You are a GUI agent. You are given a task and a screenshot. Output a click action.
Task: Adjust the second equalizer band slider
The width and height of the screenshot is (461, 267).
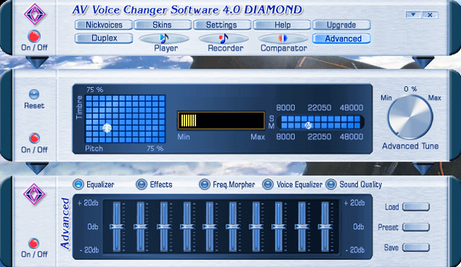click(140, 227)
